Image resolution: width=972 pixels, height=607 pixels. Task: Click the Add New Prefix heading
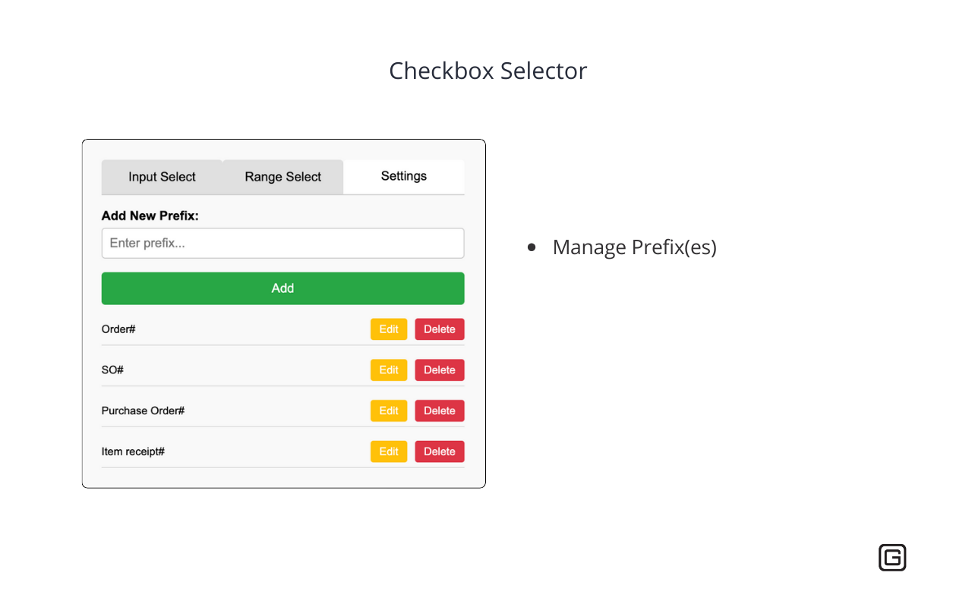click(150, 215)
